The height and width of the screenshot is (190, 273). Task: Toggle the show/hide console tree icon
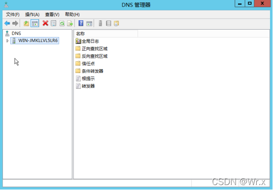click(x=35, y=23)
